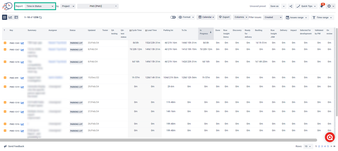
Task: Open the red help widget
Action: click(330, 137)
